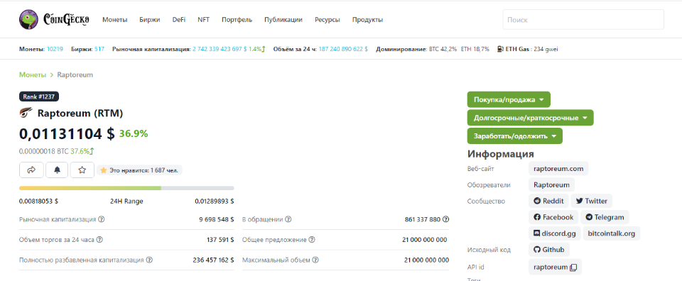The height and width of the screenshot is (281, 682).
Task: Click help icon beside Максимальный объем
Action: 315,260
